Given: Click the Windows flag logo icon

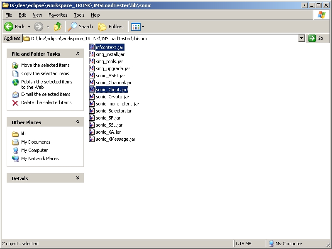Looking at the screenshot, I should [x=321, y=15].
